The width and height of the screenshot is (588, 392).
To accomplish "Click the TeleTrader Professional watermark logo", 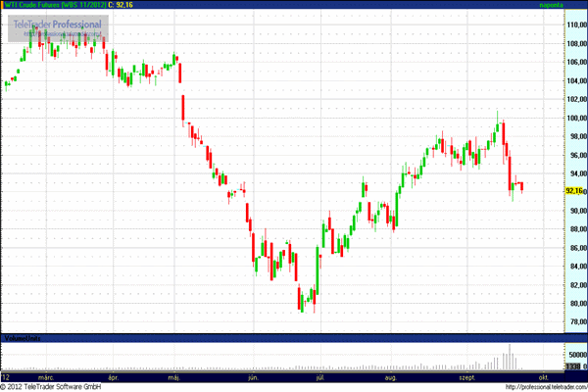I will point(57,23).
